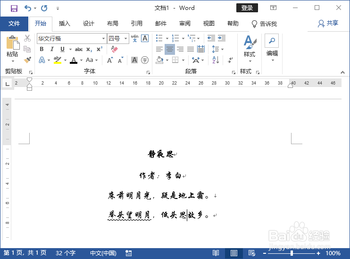
Task: Toggle center alignment
Action: 170,49
